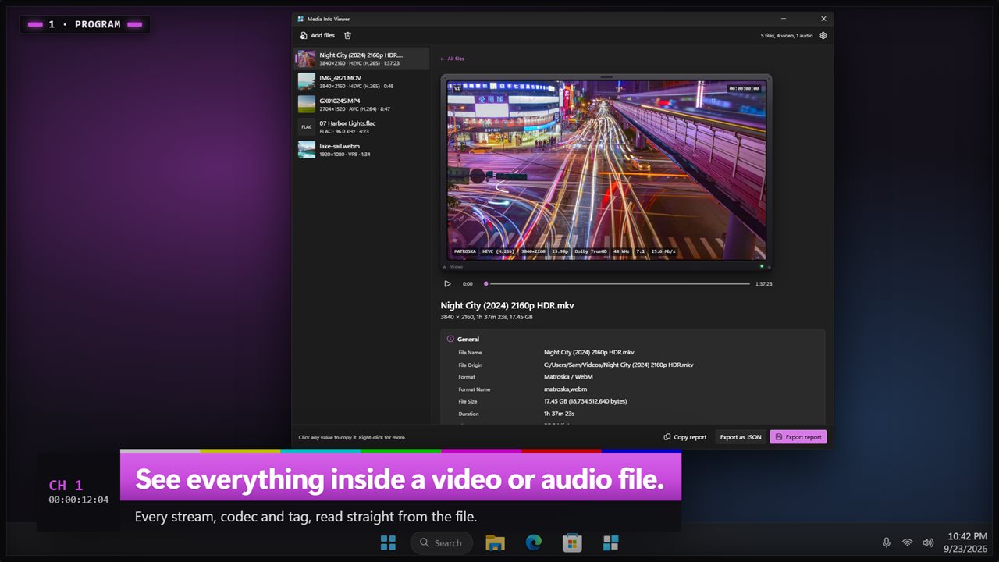Click the night city video preview

click(606, 169)
